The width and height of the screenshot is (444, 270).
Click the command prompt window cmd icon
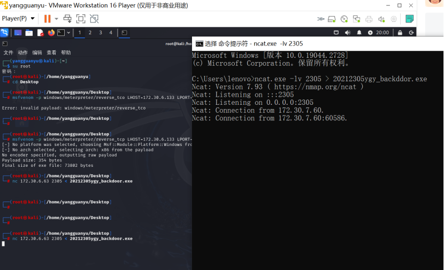pyautogui.click(x=200, y=44)
